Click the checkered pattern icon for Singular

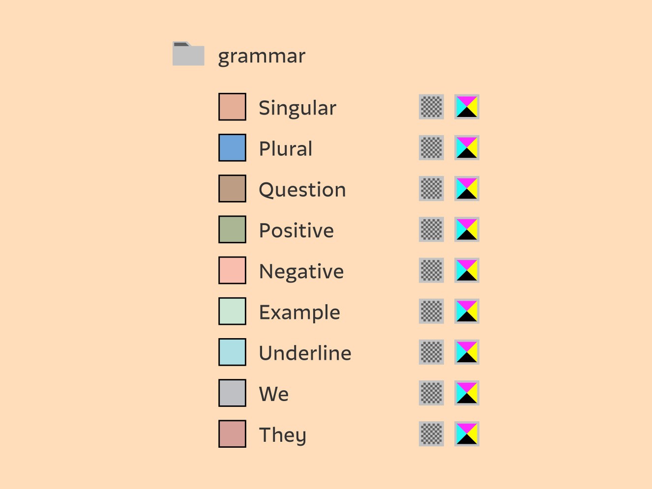click(431, 107)
